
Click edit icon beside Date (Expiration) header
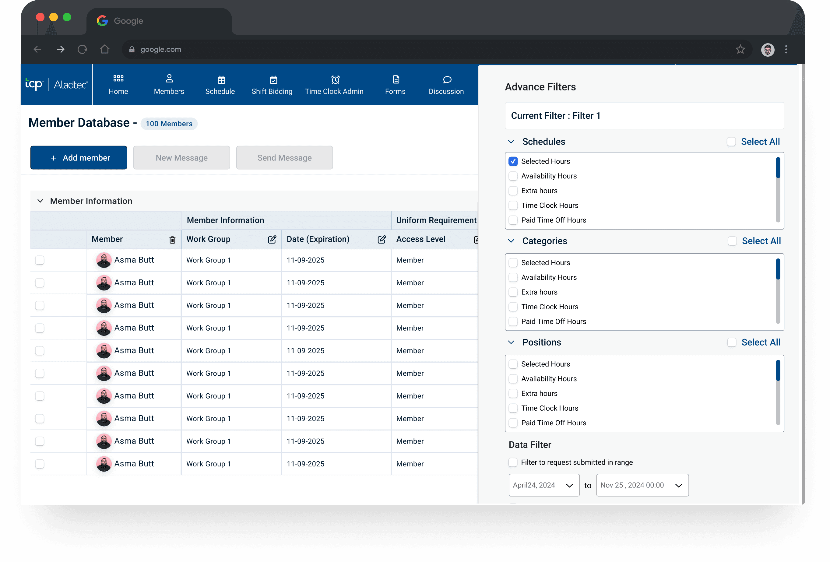(382, 240)
